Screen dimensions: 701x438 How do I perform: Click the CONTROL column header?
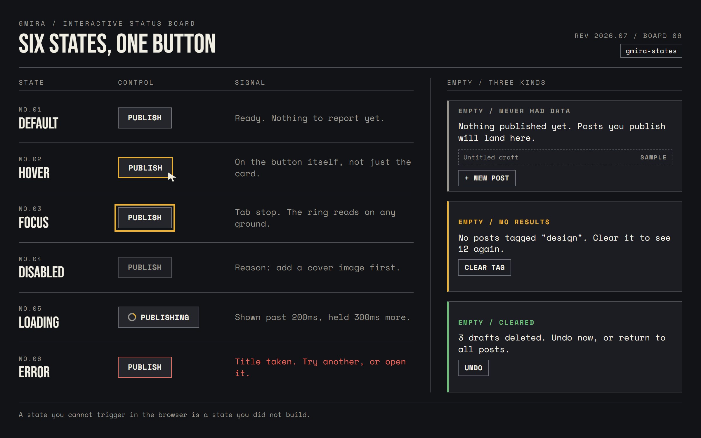[136, 83]
